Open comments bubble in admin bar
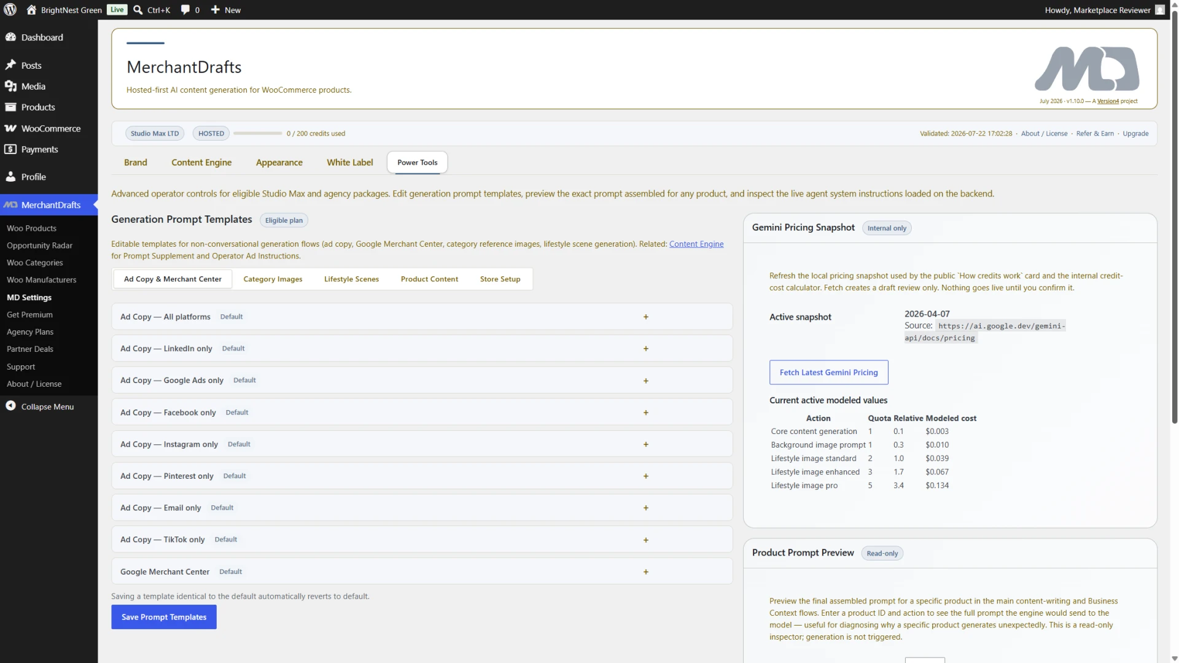1179x663 pixels. point(185,10)
